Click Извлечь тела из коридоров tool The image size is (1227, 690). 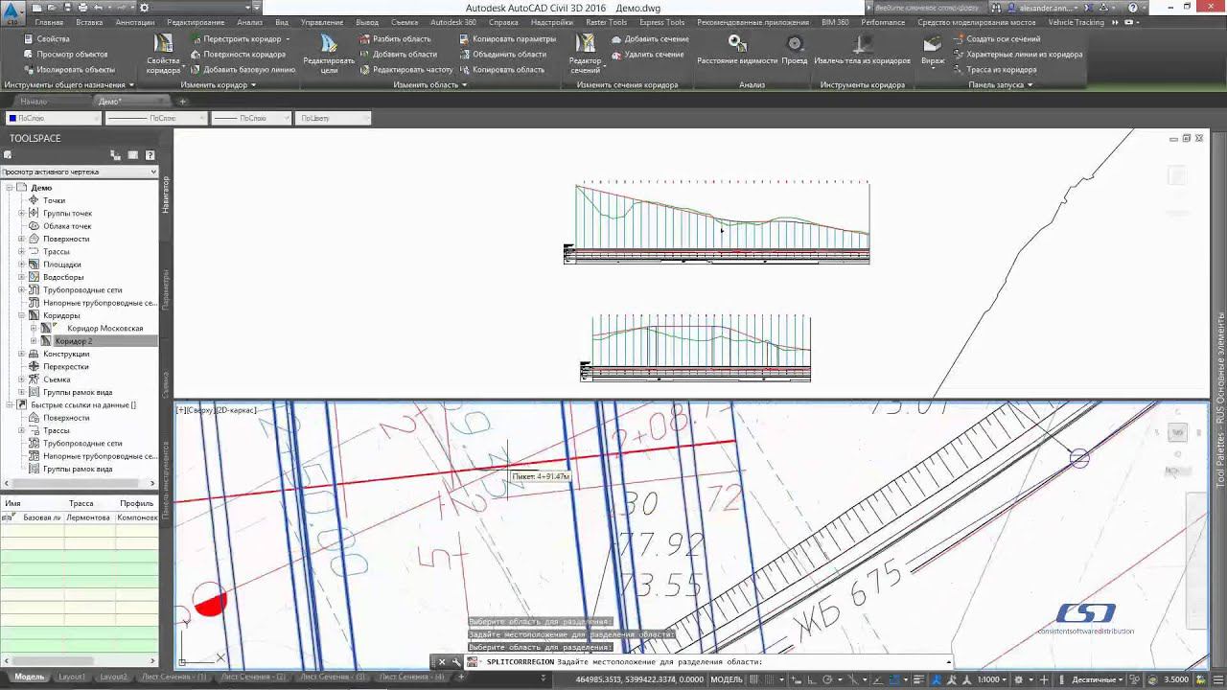[x=863, y=50]
